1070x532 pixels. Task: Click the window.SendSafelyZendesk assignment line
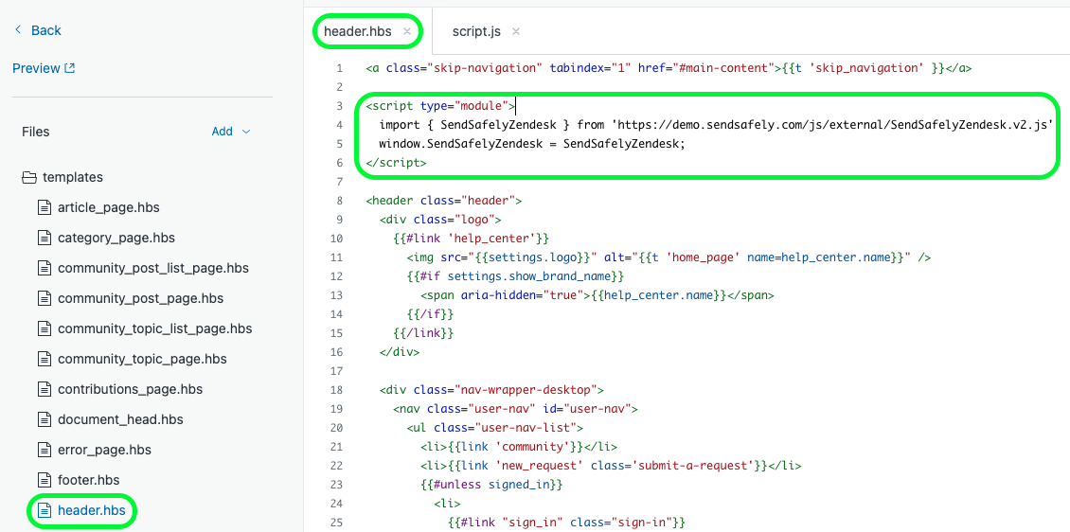(531, 144)
